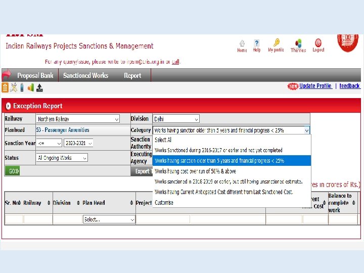This screenshot has height=273, width=364.
Task: Open Plan Head filter Select dropdown
Action: pyautogui.click(x=109, y=219)
